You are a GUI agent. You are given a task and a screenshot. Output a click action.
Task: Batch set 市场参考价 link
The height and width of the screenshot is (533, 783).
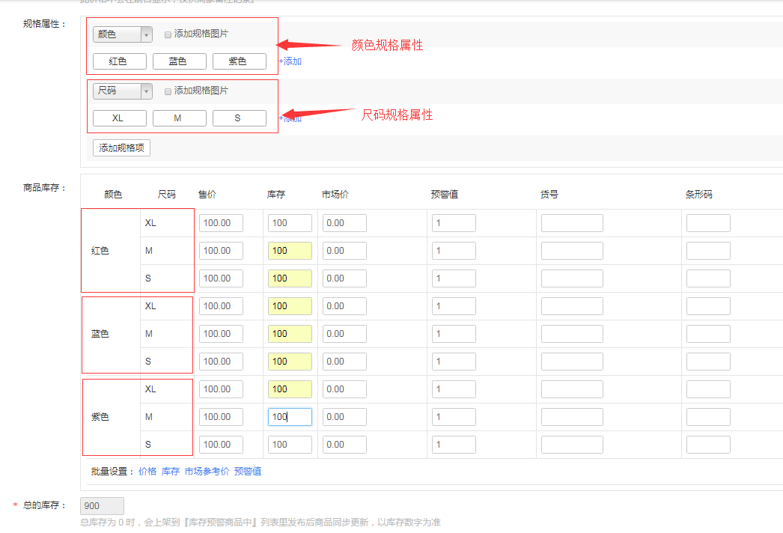(x=207, y=471)
